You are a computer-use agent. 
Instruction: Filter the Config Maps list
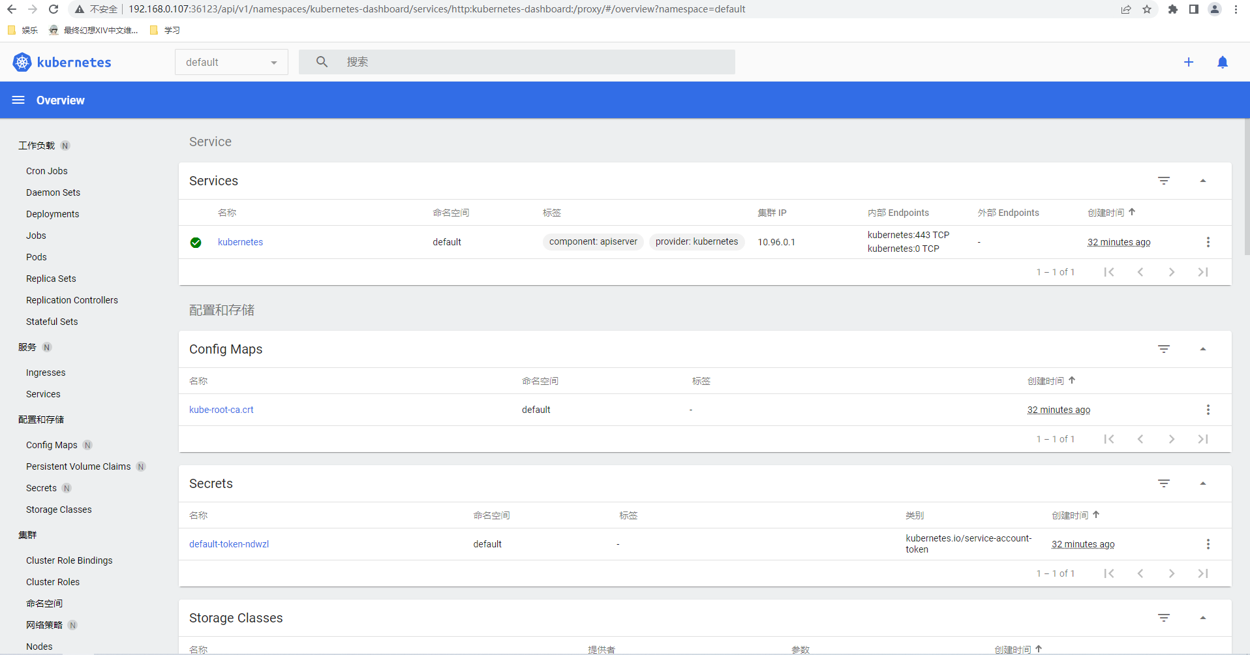[1165, 349]
